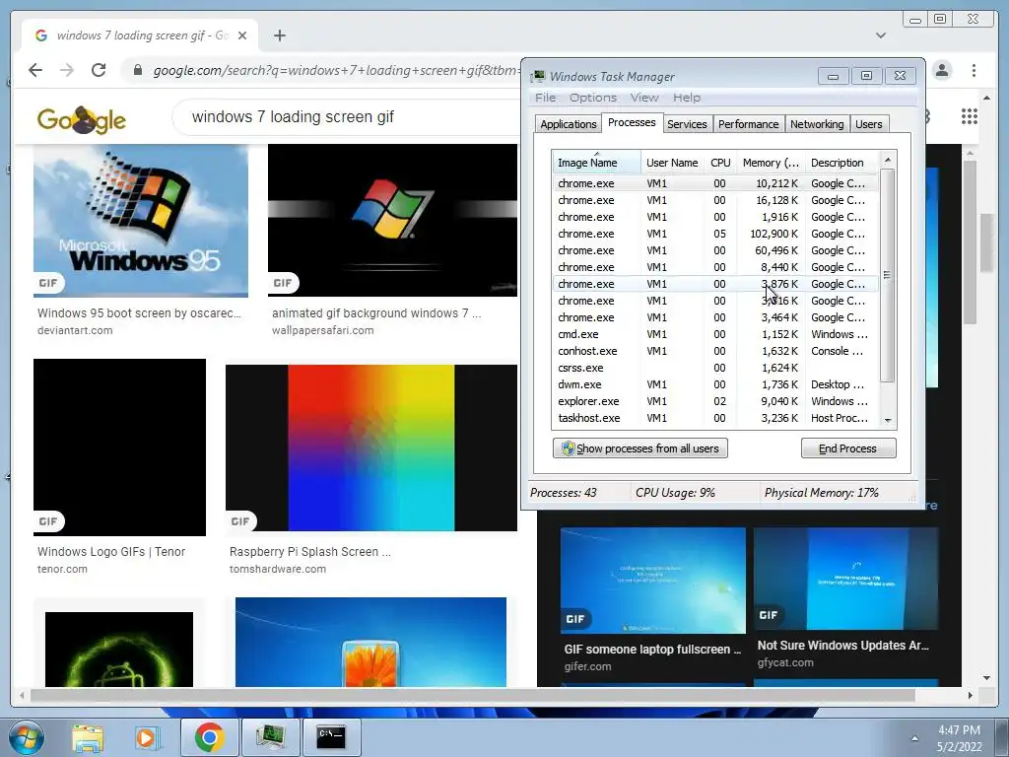This screenshot has width=1009, height=757.
Task: Sort processes by Memory column header
Action: click(x=771, y=163)
